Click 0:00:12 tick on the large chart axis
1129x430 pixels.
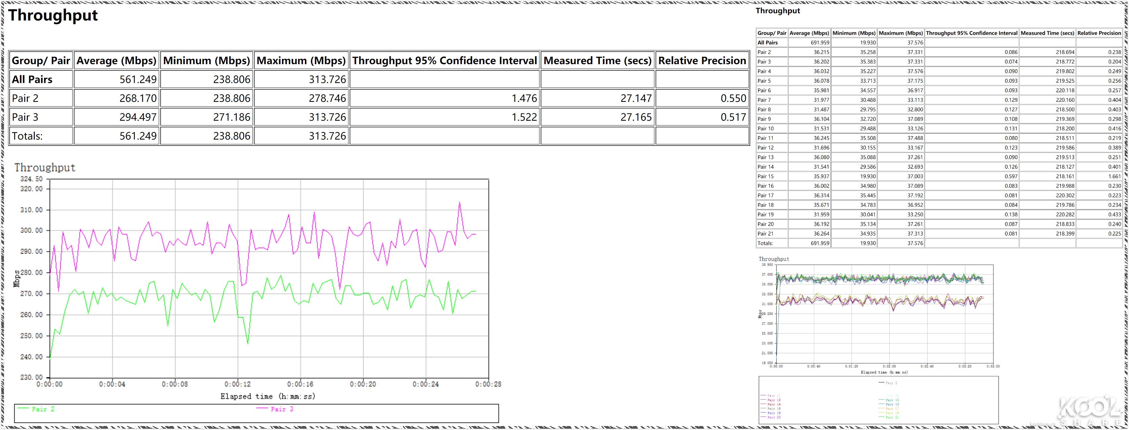237,384
